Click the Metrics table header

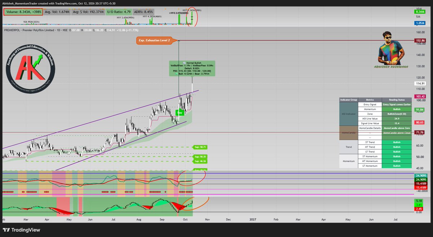click(x=370, y=100)
